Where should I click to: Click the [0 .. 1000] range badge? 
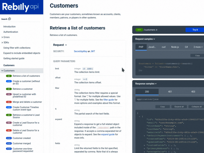[88, 69]
